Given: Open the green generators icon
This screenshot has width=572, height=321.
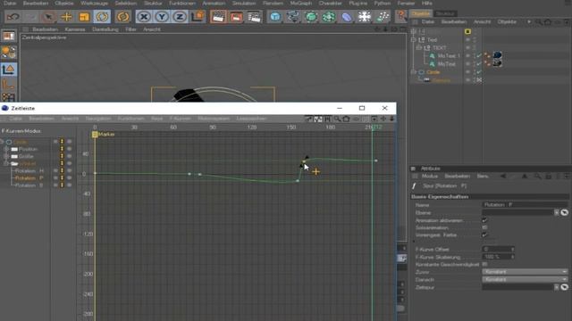Looking at the screenshot, I should (311, 17).
